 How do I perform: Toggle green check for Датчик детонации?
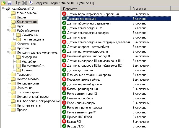tap(64, 70)
